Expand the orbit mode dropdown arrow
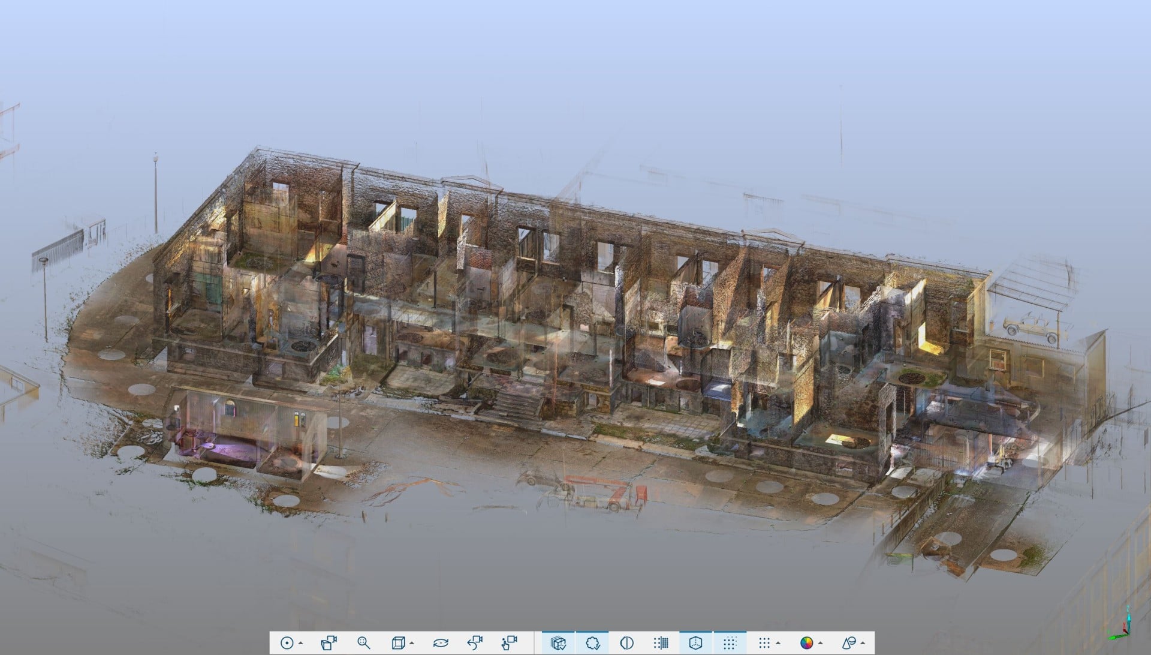 pos(300,644)
